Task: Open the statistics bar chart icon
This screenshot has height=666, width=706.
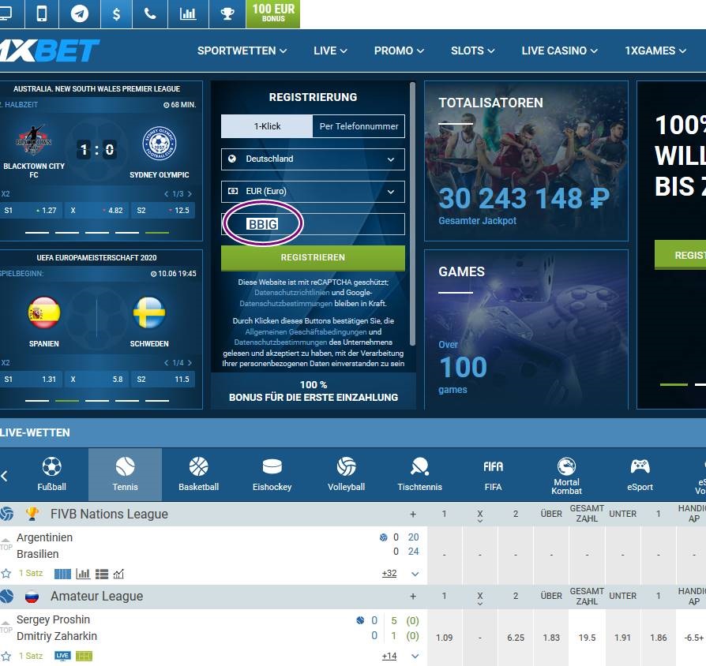Action: [188, 14]
